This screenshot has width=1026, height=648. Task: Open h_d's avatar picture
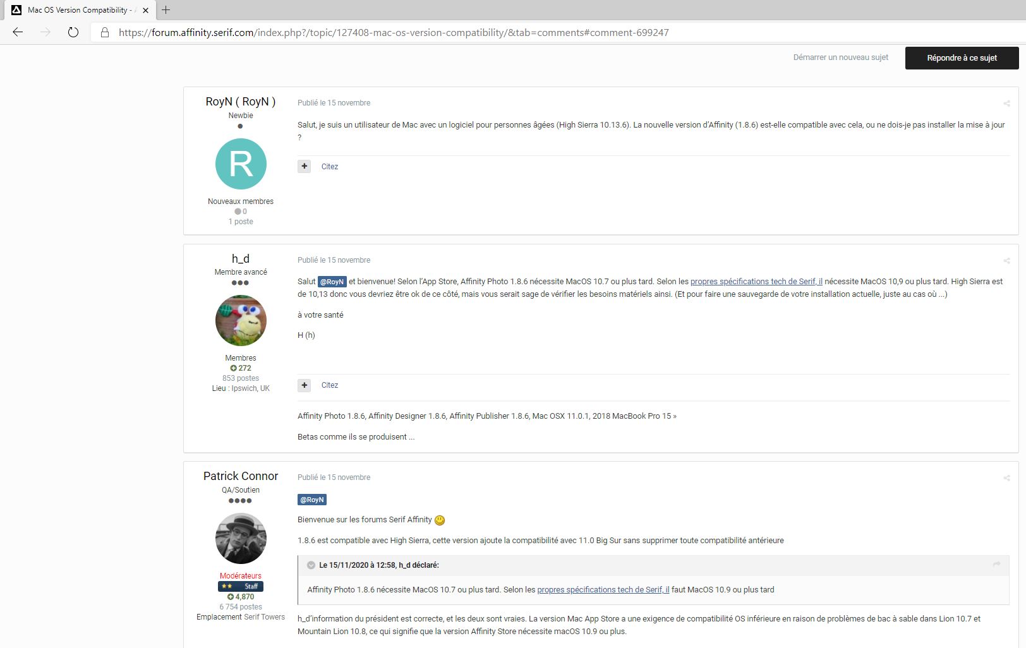point(241,320)
